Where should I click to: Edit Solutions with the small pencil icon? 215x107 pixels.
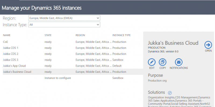pos(170,93)
